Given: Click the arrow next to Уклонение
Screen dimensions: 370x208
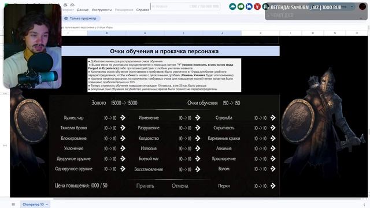Looking at the screenshot, I should tap(123, 148).
